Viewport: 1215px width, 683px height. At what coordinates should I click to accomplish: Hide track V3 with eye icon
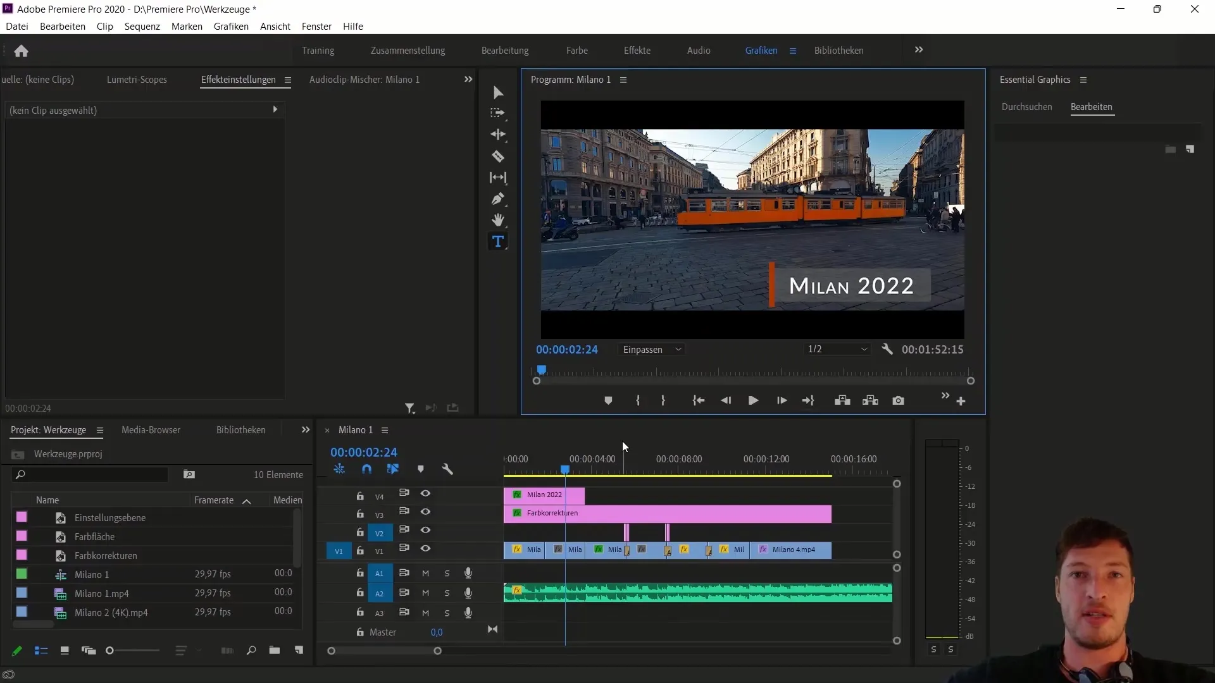[x=425, y=512]
